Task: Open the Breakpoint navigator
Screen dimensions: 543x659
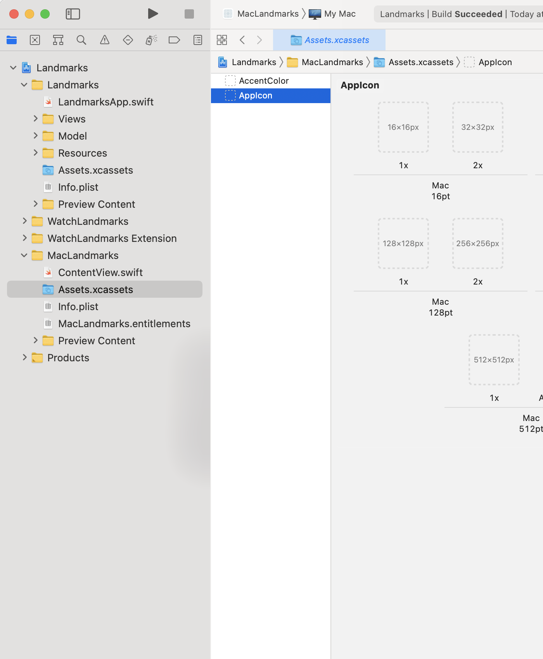Action: pyautogui.click(x=175, y=40)
